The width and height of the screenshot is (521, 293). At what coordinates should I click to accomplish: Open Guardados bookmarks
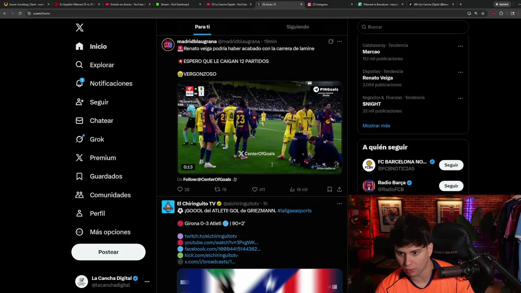click(99, 176)
